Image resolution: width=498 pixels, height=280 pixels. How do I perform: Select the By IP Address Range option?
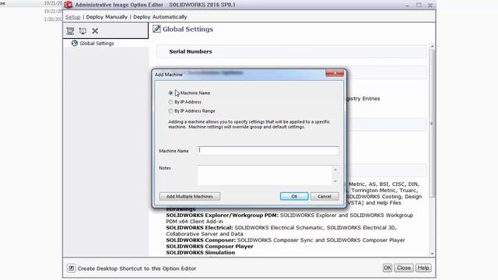(x=171, y=110)
